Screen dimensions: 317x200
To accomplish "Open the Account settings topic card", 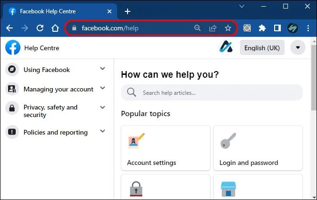I will pos(166,148).
